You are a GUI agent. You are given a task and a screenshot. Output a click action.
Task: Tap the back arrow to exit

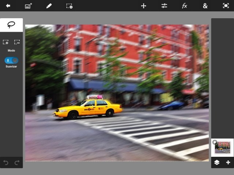8,6
